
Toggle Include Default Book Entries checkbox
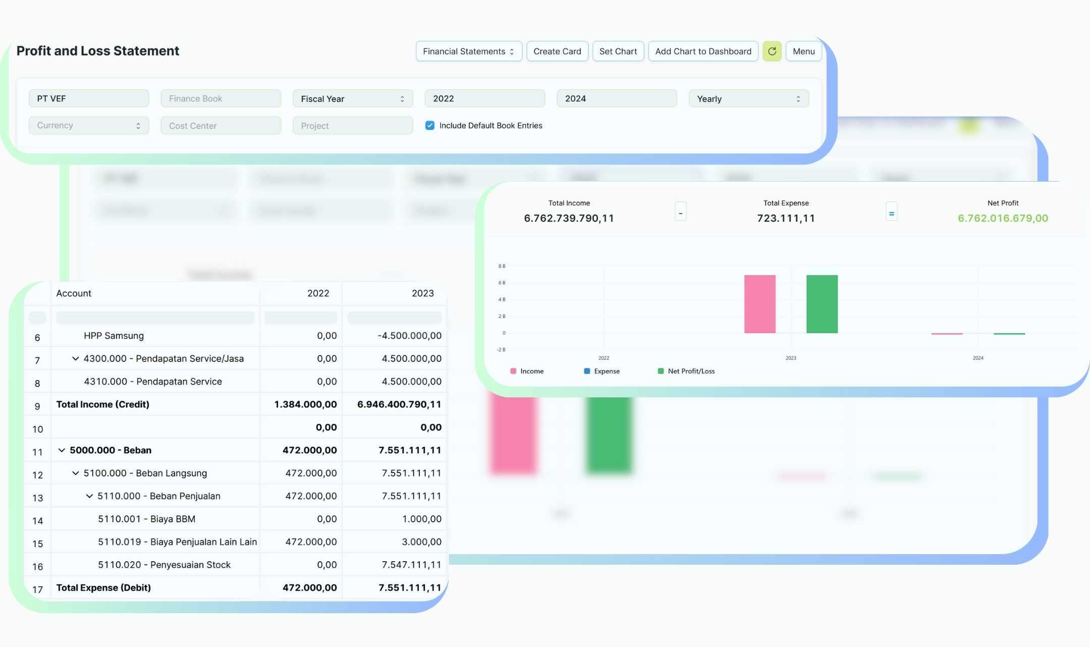[x=430, y=125]
